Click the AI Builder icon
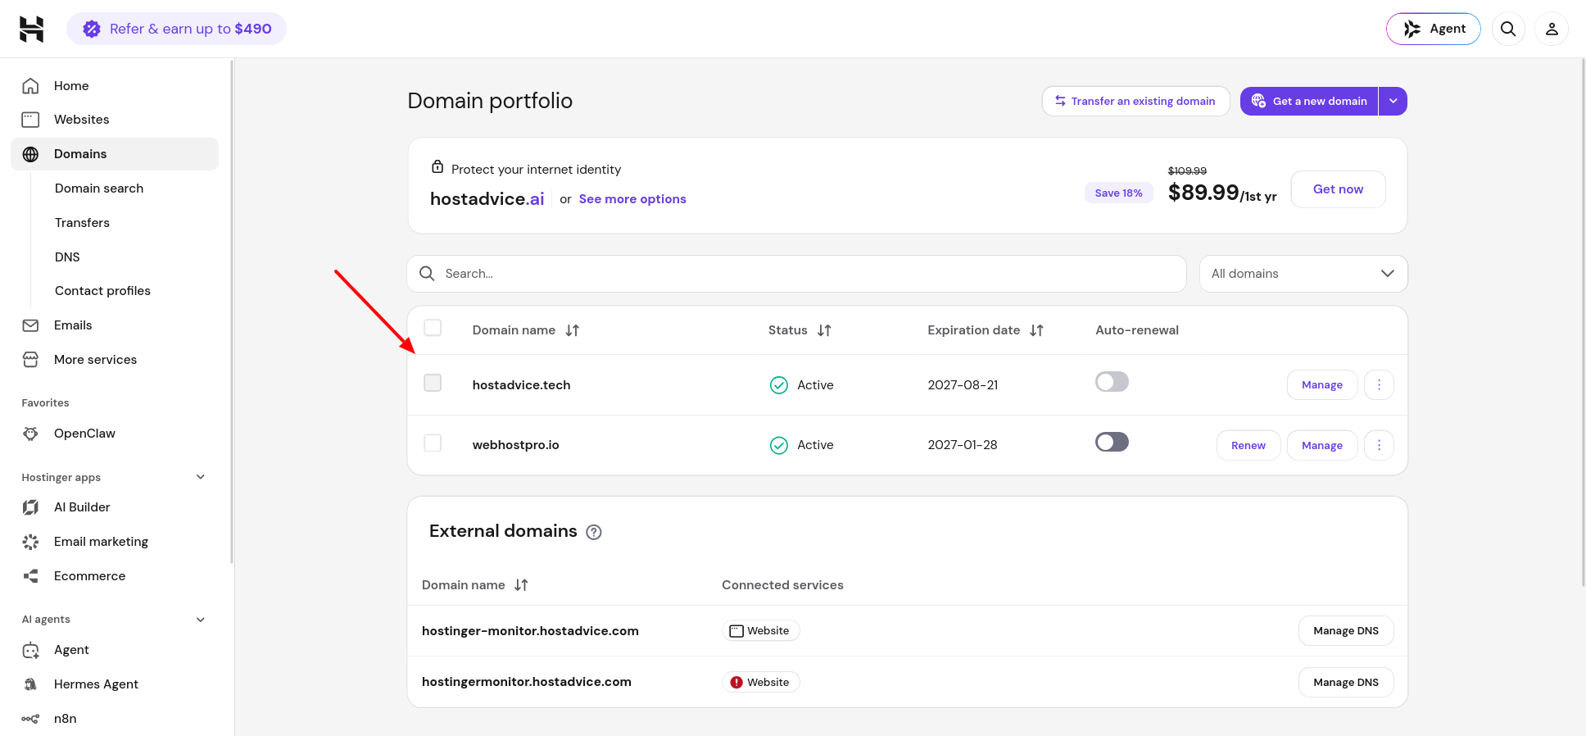 [x=30, y=507]
